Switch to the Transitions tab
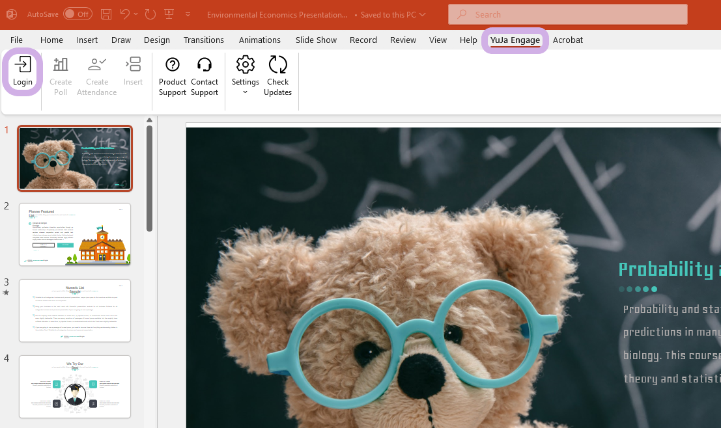 coord(204,40)
